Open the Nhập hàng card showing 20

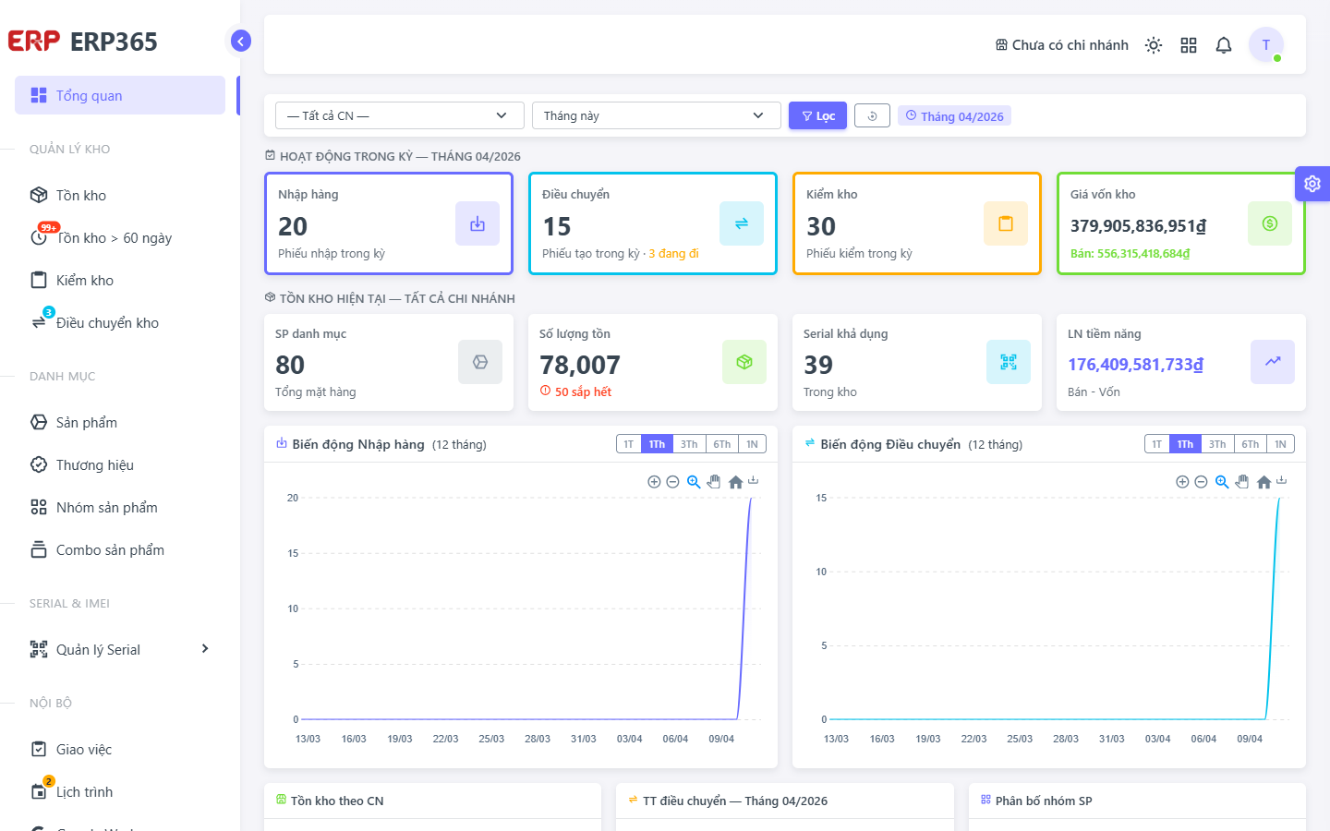[x=389, y=223]
